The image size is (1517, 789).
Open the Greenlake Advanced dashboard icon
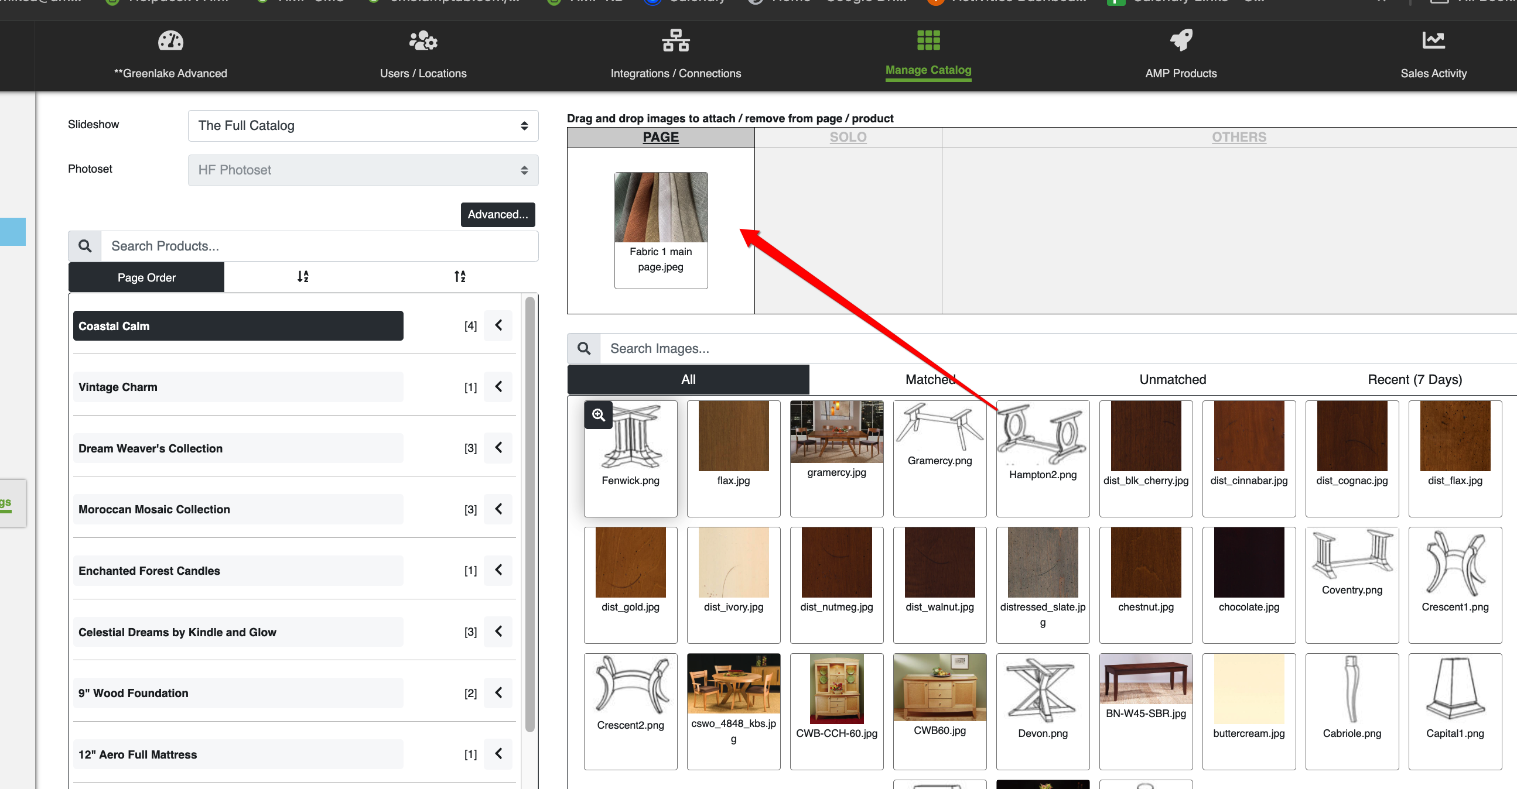click(170, 41)
